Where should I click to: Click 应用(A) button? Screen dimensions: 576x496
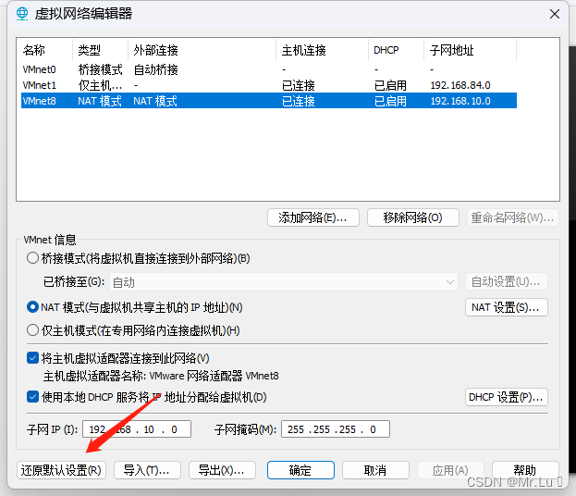pos(450,470)
